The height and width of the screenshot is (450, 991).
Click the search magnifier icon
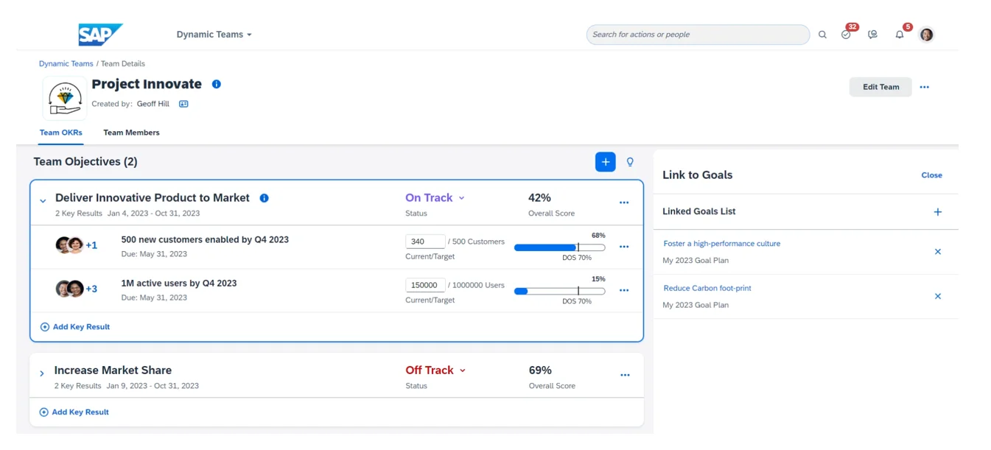tap(822, 35)
